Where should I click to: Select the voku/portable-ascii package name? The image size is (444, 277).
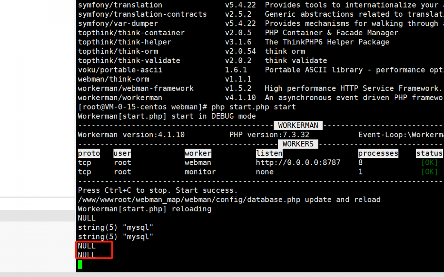point(120,70)
